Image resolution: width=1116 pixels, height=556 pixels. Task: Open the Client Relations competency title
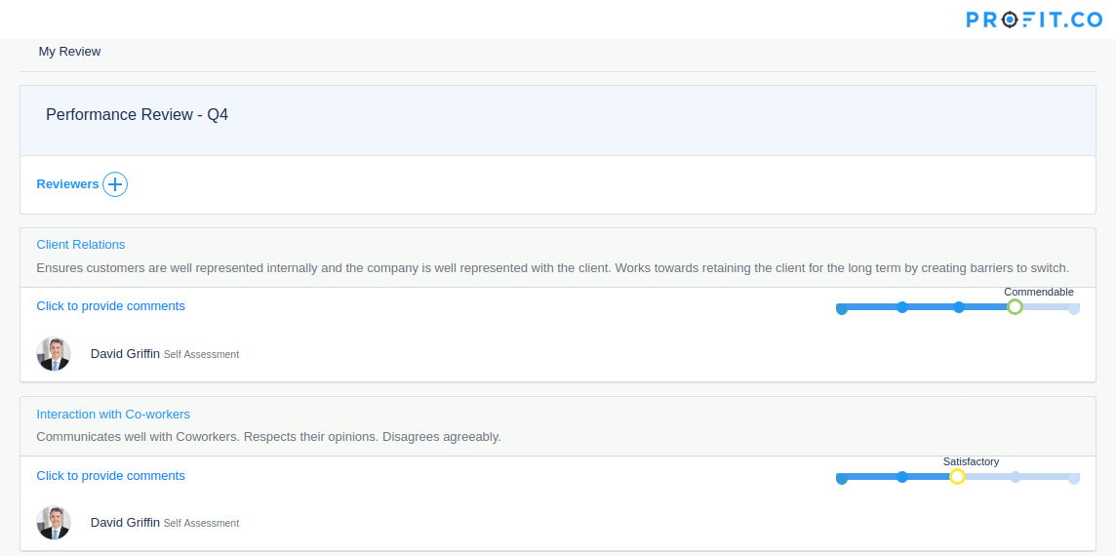point(80,244)
